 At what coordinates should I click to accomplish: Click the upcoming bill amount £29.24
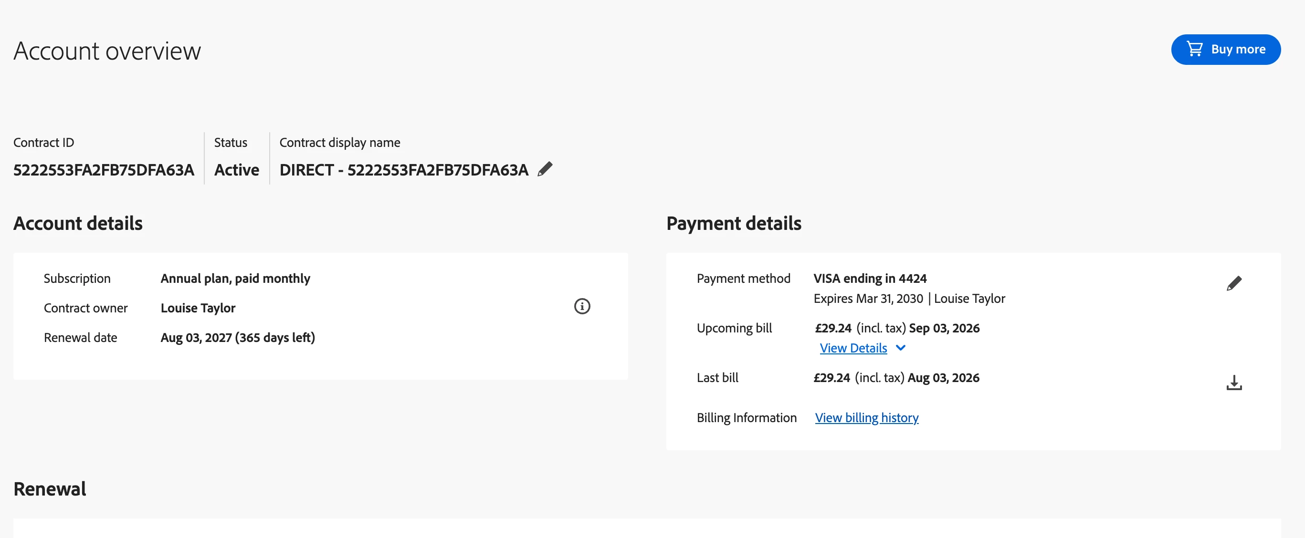(x=833, y=328)
